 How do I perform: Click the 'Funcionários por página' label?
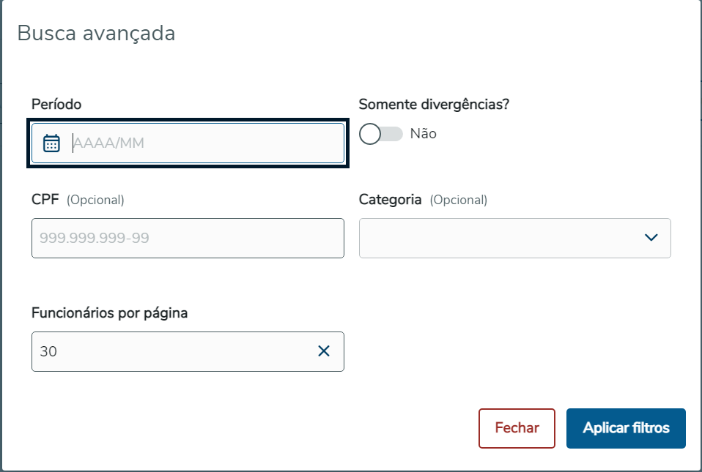pyautogui.click(x=110, y=313)
